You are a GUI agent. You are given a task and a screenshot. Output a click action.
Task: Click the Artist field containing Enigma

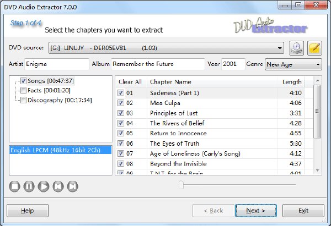[57, 64]
